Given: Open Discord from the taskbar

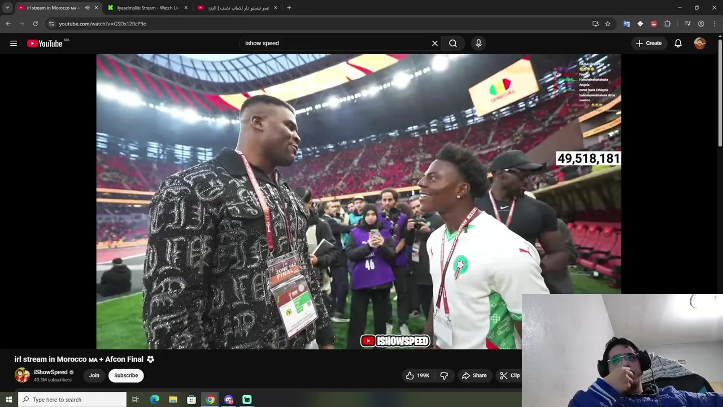Looking at the screenshot, I should [x=229, y=400].
